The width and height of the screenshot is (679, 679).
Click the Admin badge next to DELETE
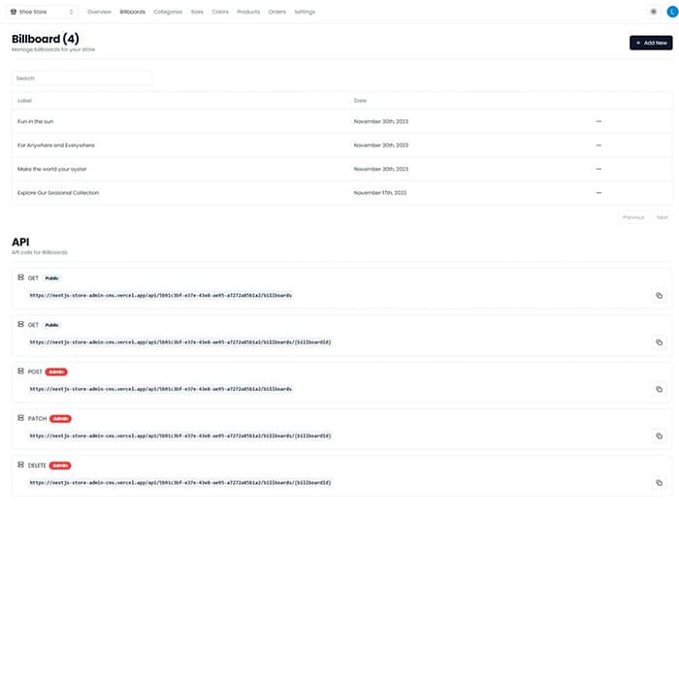60,466
